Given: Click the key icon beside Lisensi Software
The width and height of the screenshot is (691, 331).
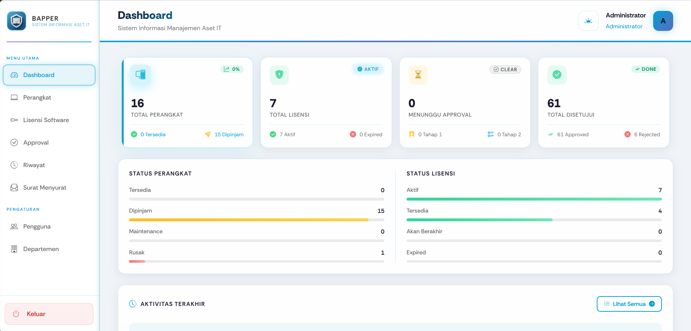Looking at the screenshot, I should click(x=14, y=120).
